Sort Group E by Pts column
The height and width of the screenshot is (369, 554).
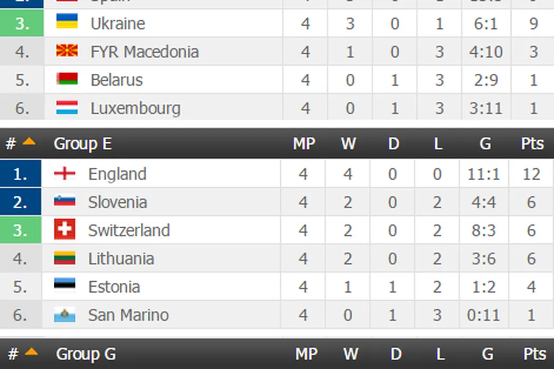(532, 144)
